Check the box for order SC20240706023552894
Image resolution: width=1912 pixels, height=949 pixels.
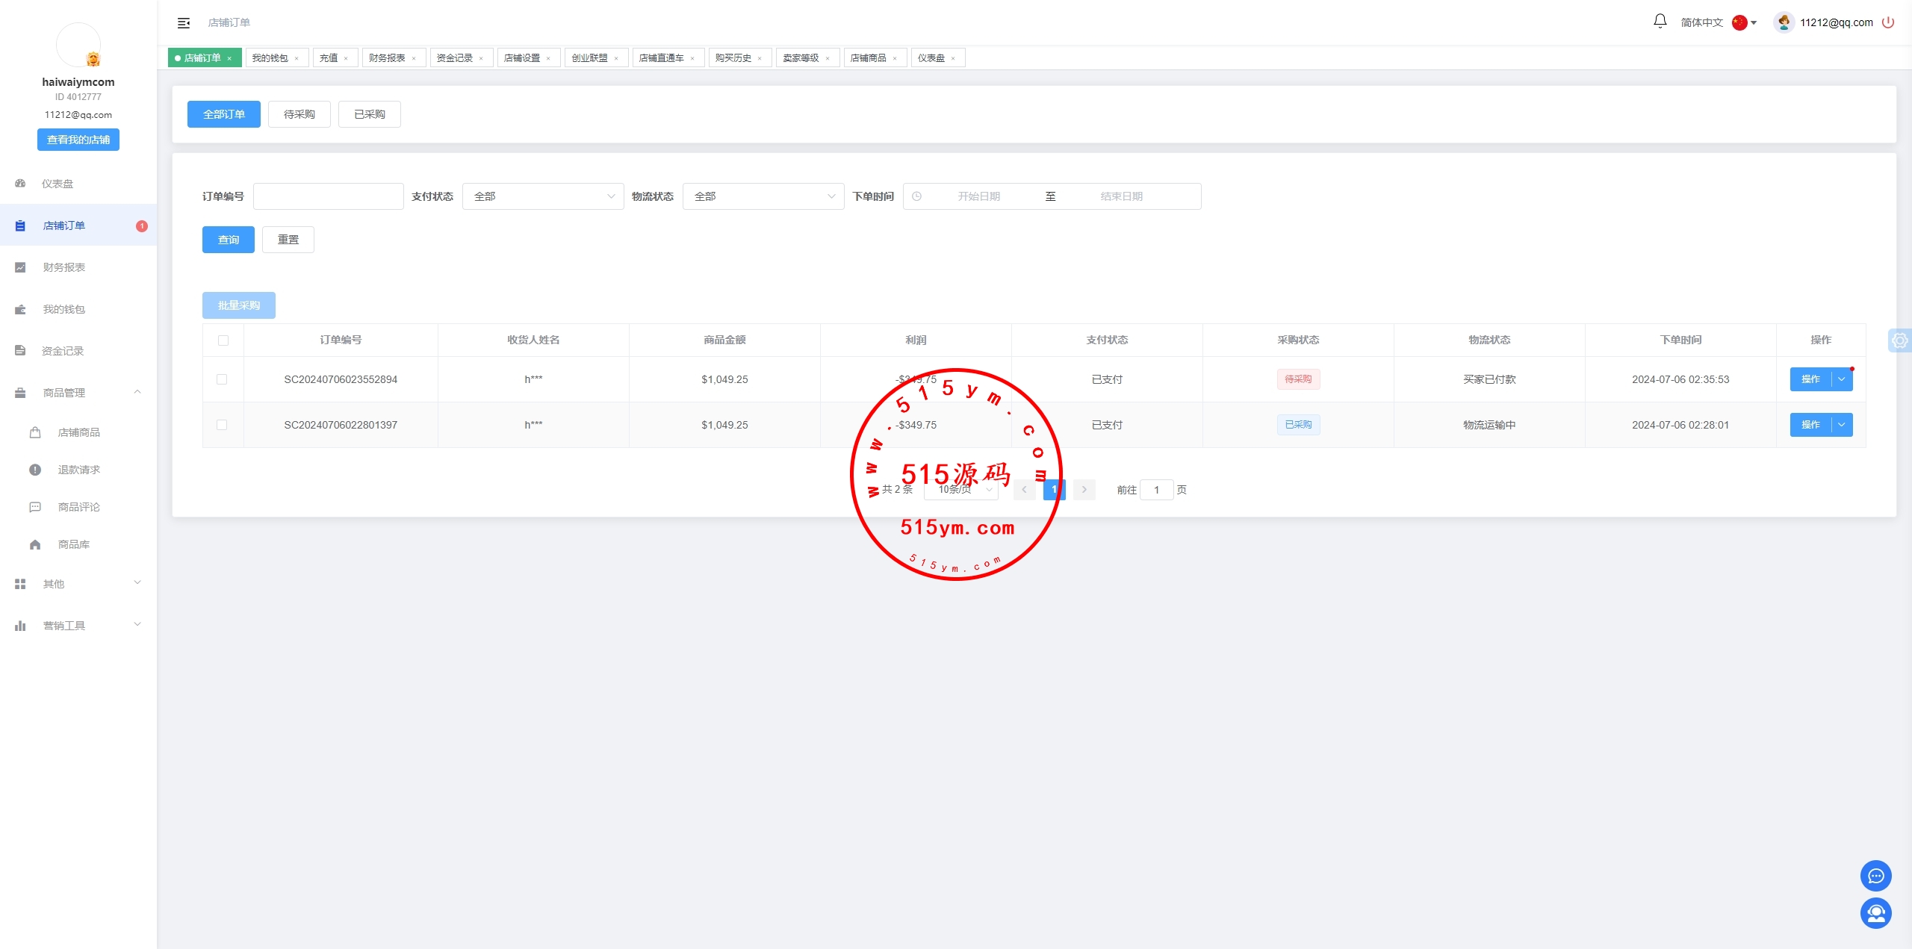coord(222,379)
